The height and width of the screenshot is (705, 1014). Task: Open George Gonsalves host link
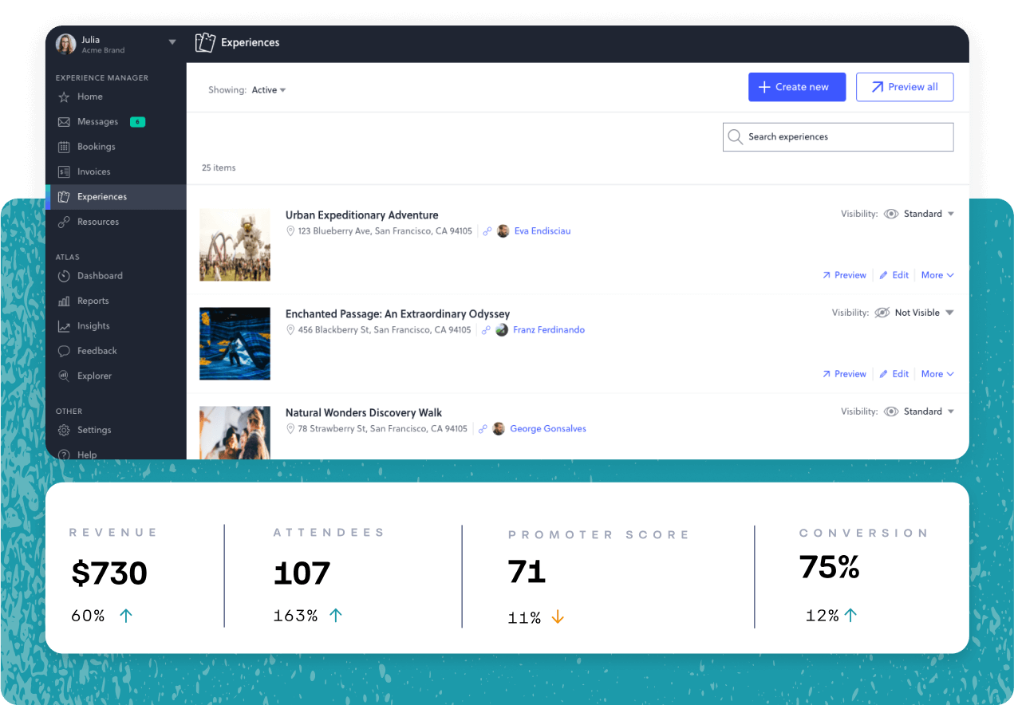click(548, 429)
